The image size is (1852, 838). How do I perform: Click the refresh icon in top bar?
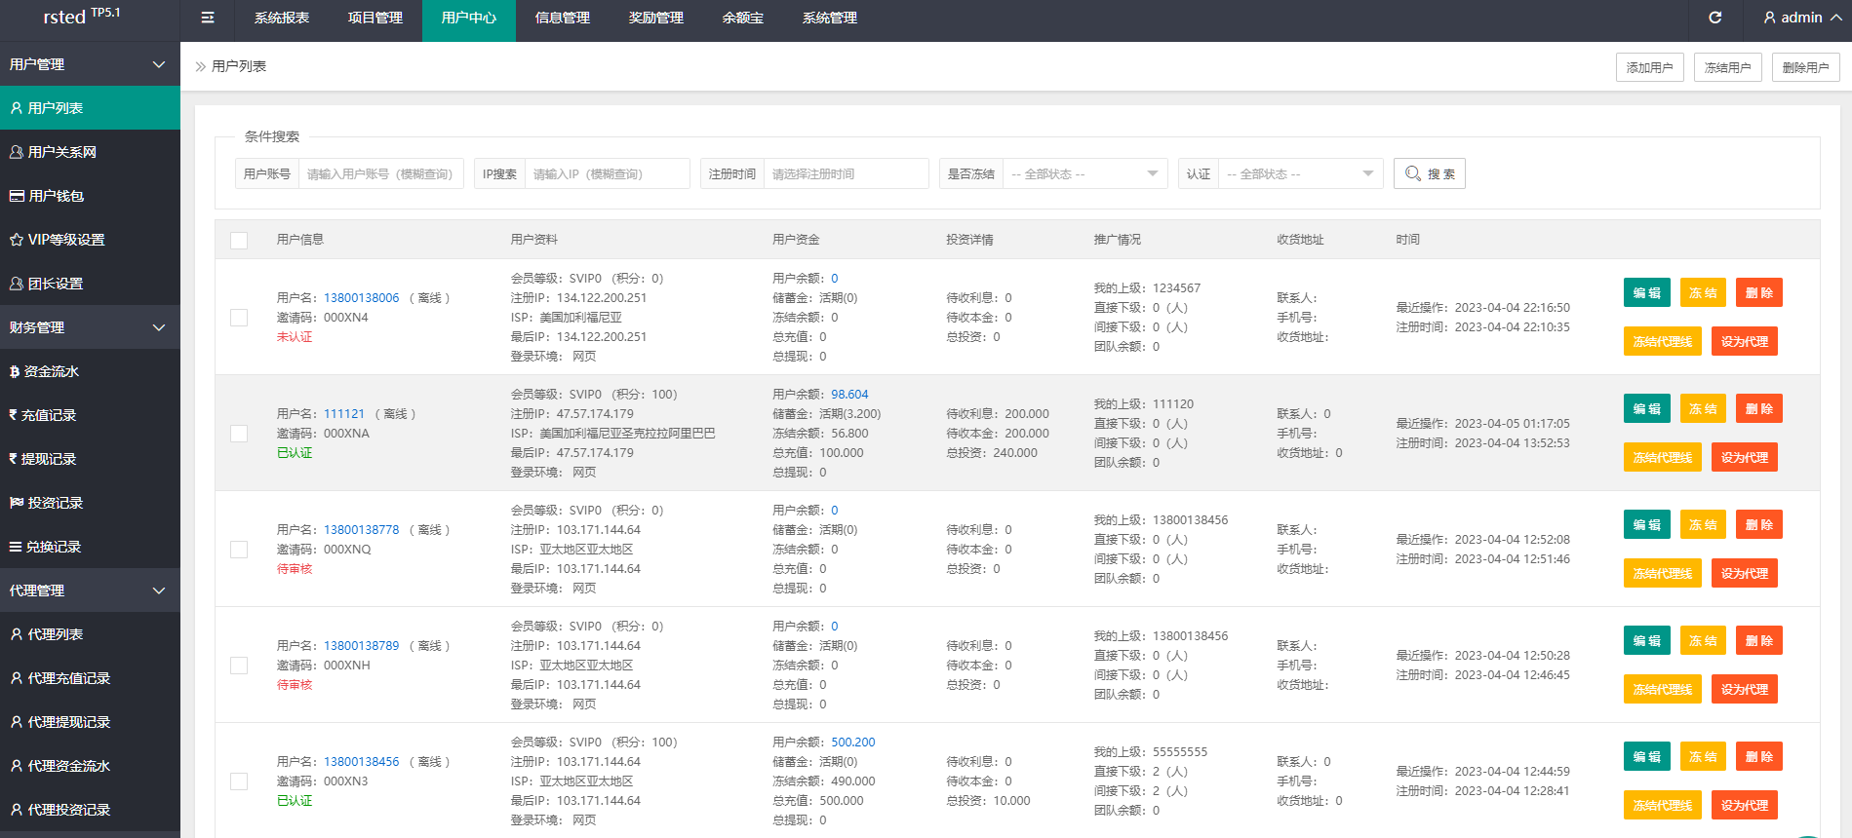click(1715, 18)
